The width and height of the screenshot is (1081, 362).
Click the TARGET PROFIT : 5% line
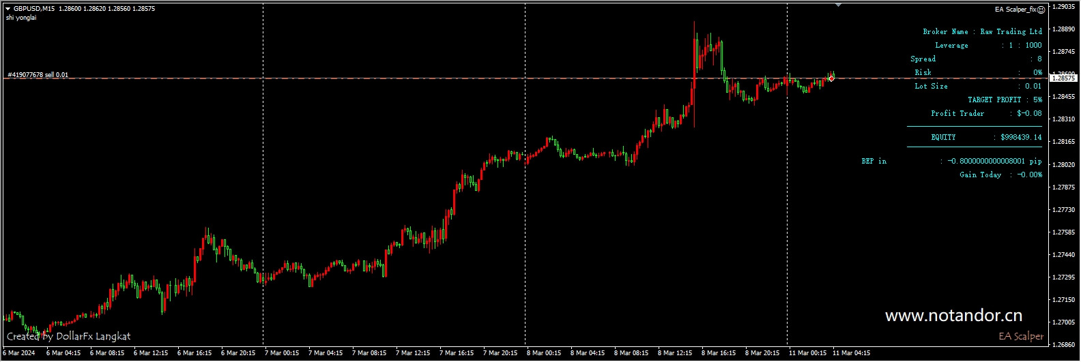pyautogui.click(x=1005, y=100)
